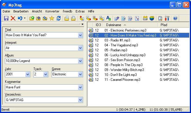Open the freedb menu

[67, 11]
